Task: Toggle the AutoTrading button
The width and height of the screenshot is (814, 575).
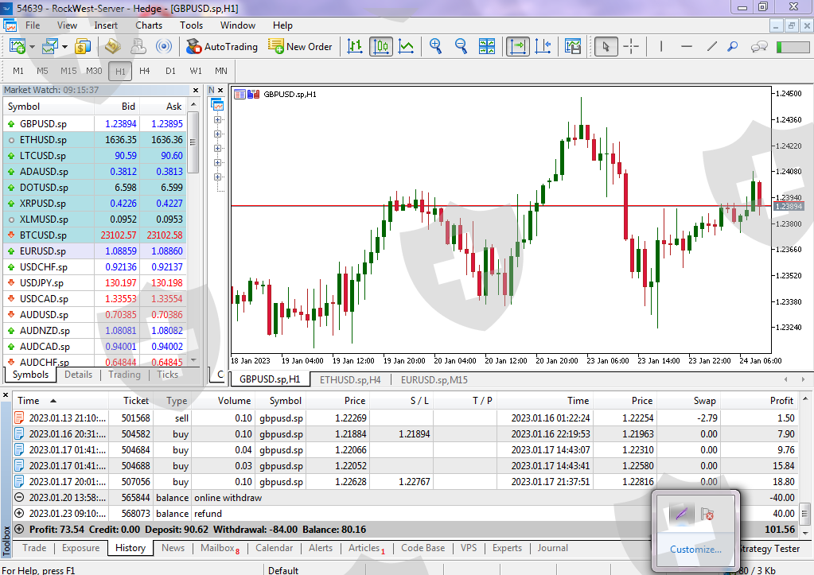Action: 222,47
